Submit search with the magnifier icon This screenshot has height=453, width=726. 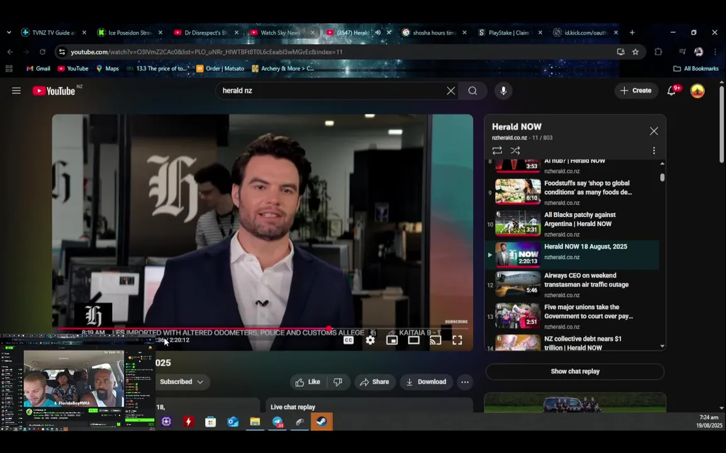pyautogui.click(x=472, y=91)
